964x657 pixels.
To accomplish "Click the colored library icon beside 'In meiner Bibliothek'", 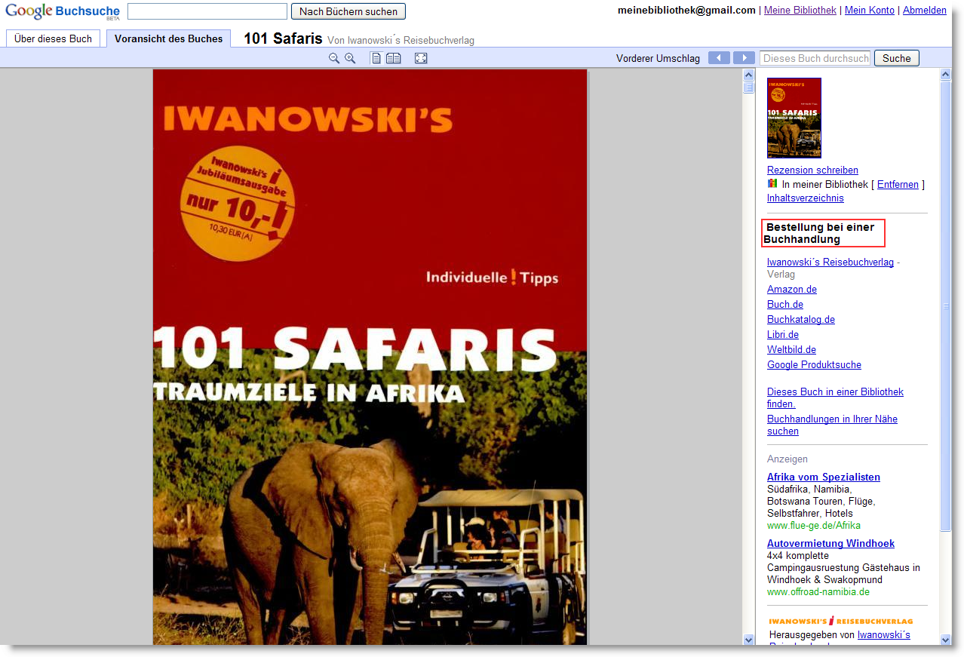I will pyautogui.click(x=772, y=183).
